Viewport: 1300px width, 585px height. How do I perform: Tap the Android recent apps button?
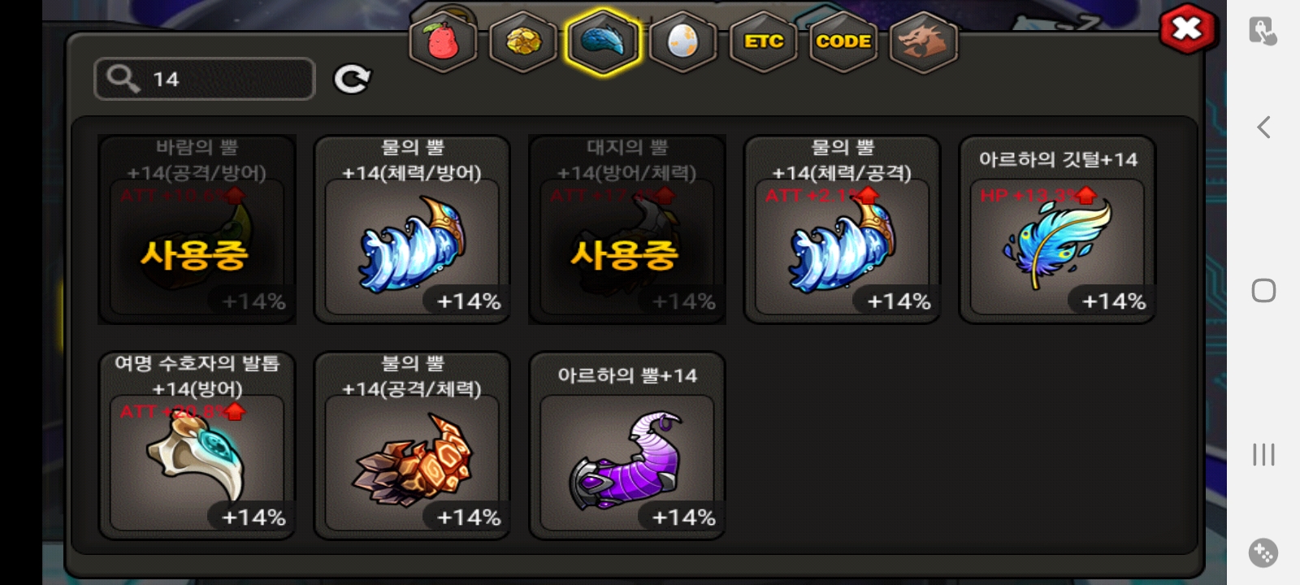point(1263,454)
